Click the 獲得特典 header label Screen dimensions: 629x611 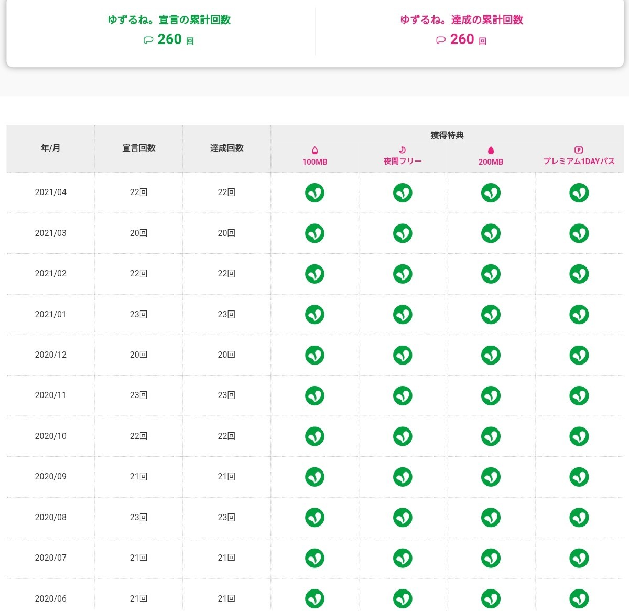(447, 135)
